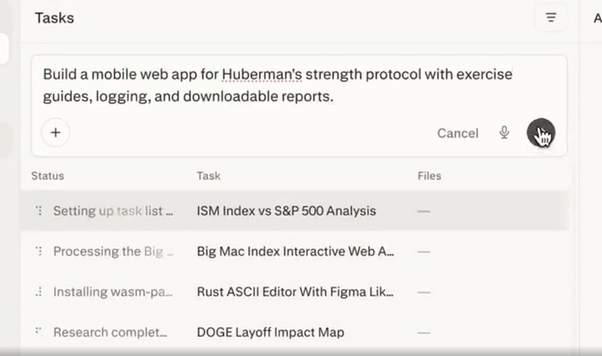Submit the task with the send button

pyautogui.click(x=540, y=133)
